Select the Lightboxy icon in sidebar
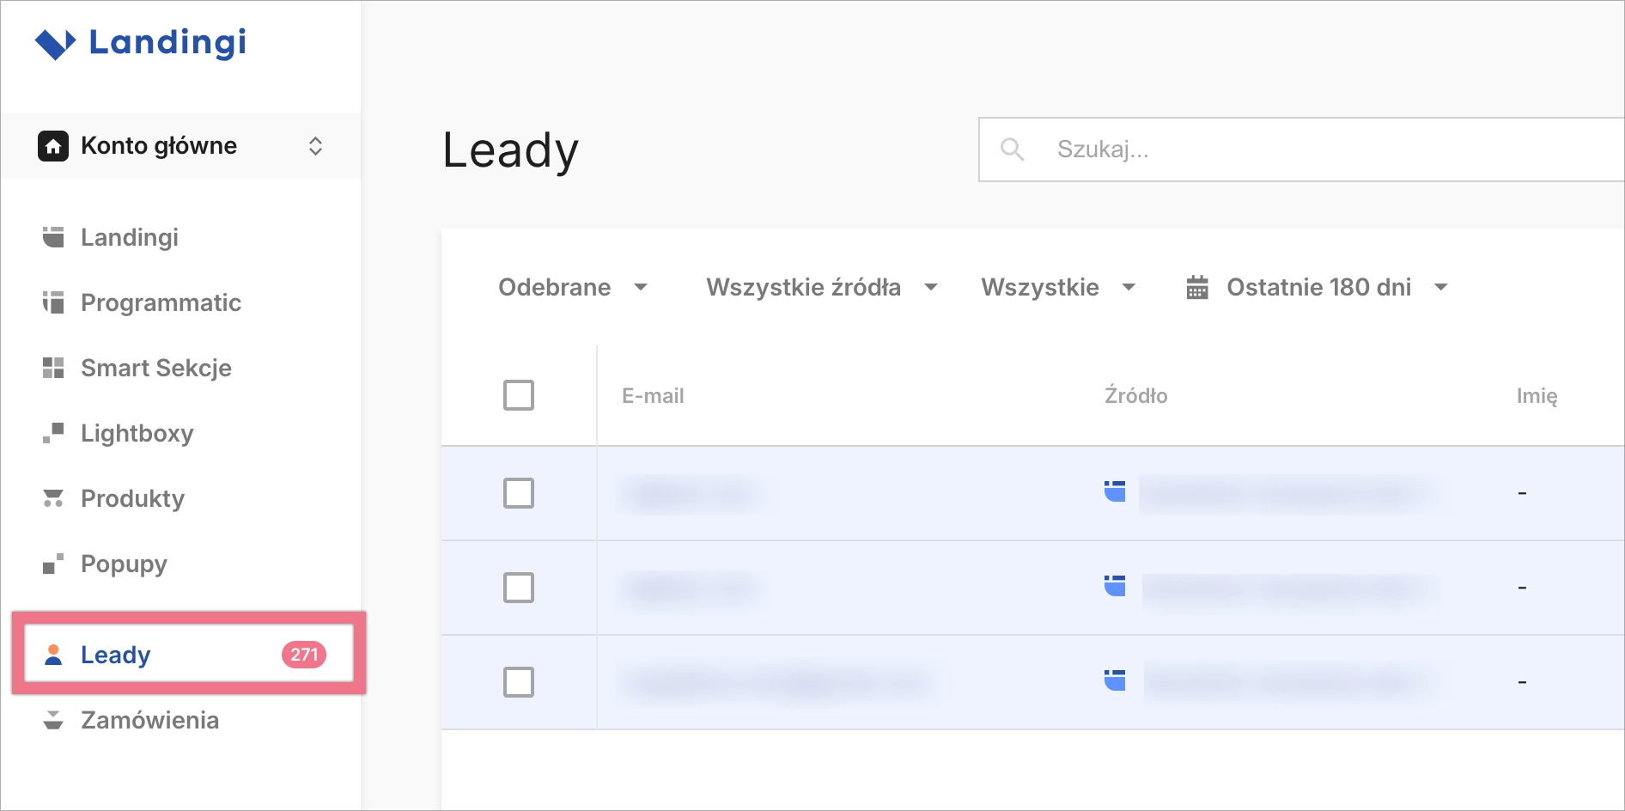1625x811 pixels. 53,433
